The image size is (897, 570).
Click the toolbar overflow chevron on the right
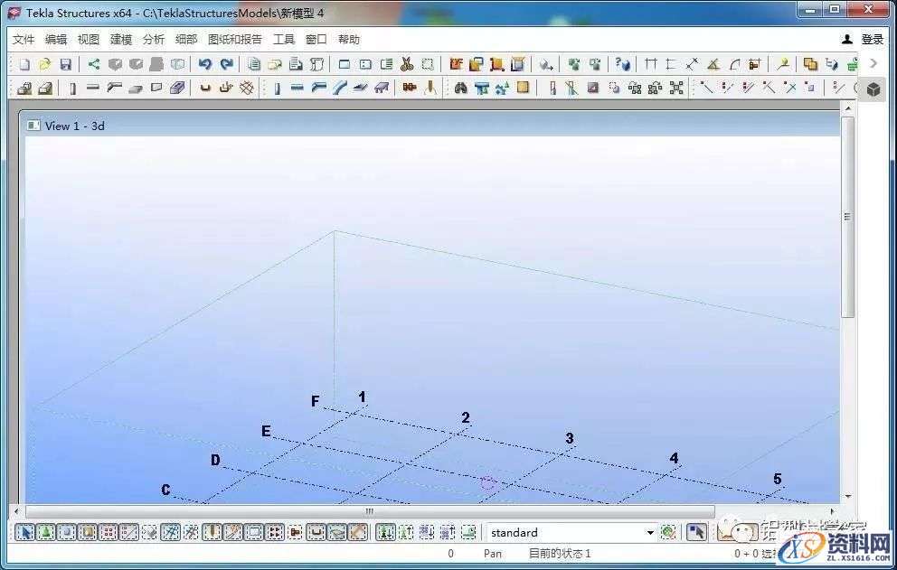[x=873, y=63]
